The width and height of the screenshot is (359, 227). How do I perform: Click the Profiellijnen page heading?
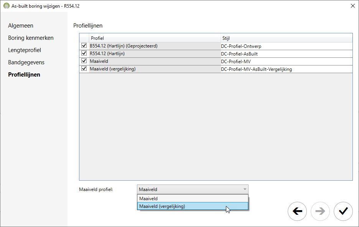(88, 26)
